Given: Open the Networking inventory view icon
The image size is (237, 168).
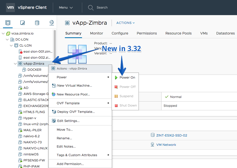Looking at the screenshot, I should click(x=52, y=23).
